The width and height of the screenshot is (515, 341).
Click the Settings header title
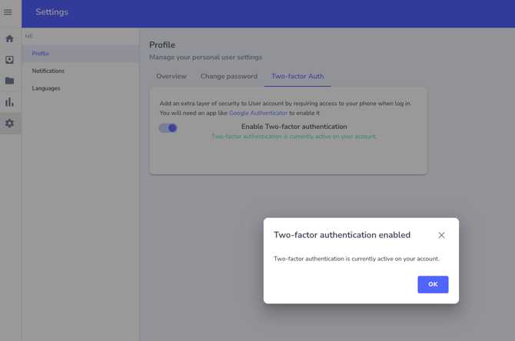pos(51,12)
